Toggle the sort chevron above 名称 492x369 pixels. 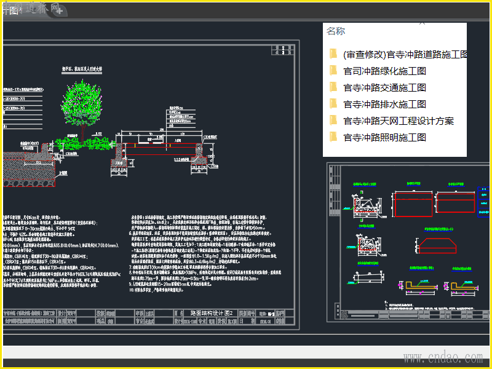tap(422, 23)
